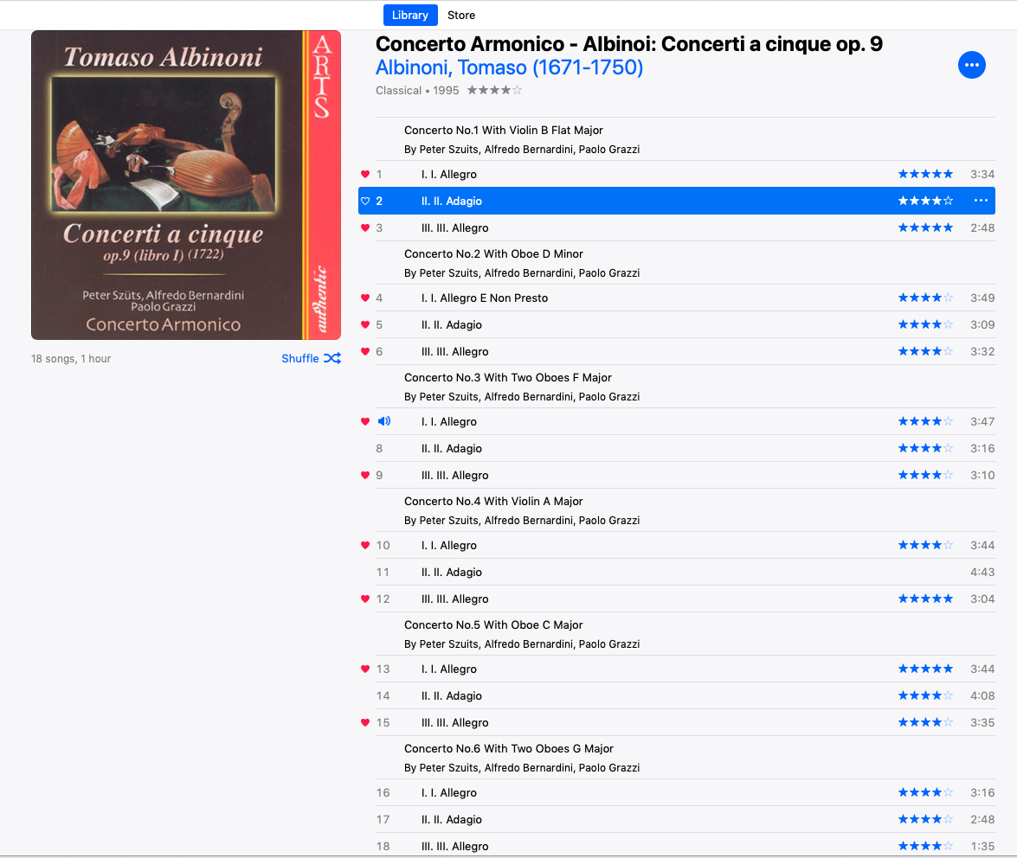Toggle the red heart on track 1
Image resolution: width=1017 pixels, height=858 pixels.
[365, 175]
